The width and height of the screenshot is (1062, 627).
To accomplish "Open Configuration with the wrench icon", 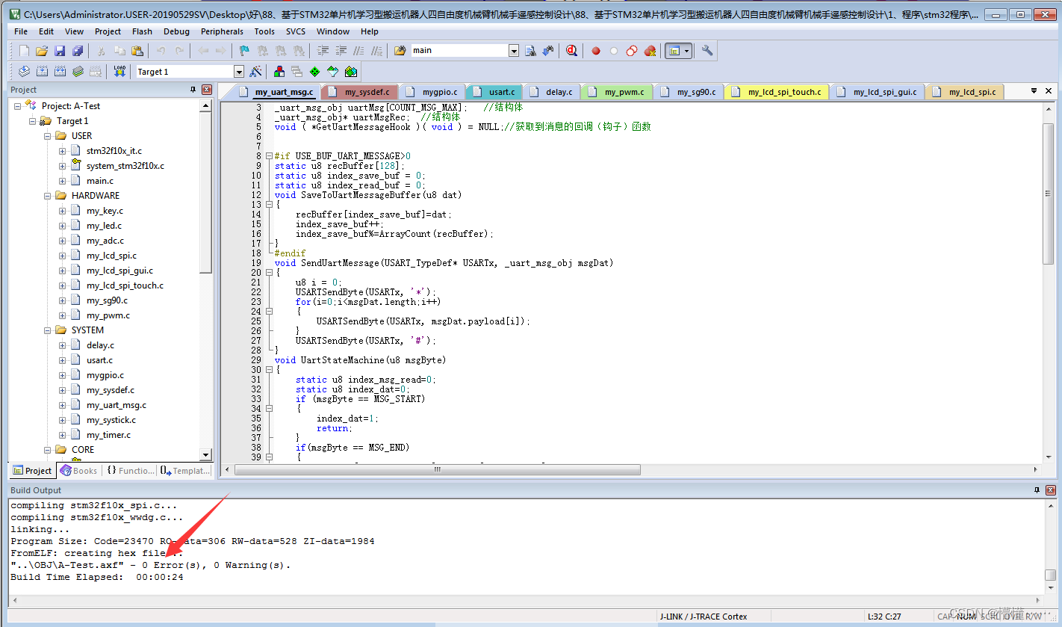I will (x=707, y=51).
